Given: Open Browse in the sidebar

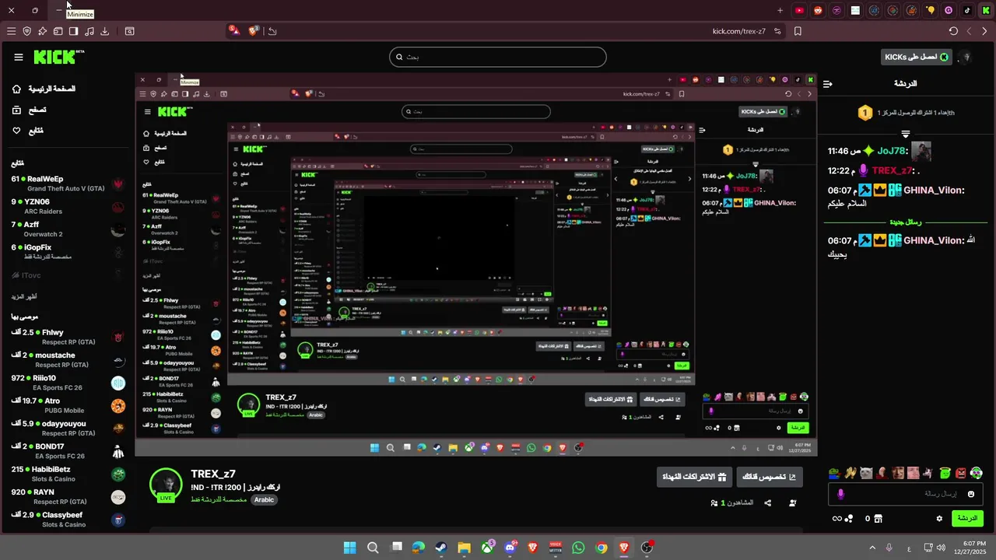Looking at the screenshot, I should [29, 110].
